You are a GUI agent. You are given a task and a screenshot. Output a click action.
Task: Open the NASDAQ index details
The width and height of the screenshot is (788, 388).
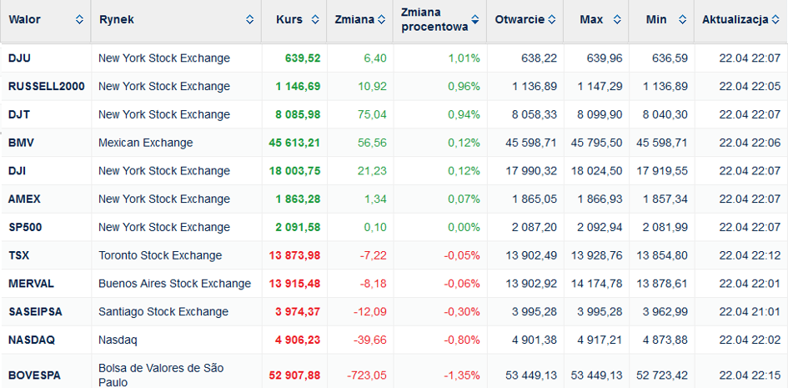(x=32, y=340)
